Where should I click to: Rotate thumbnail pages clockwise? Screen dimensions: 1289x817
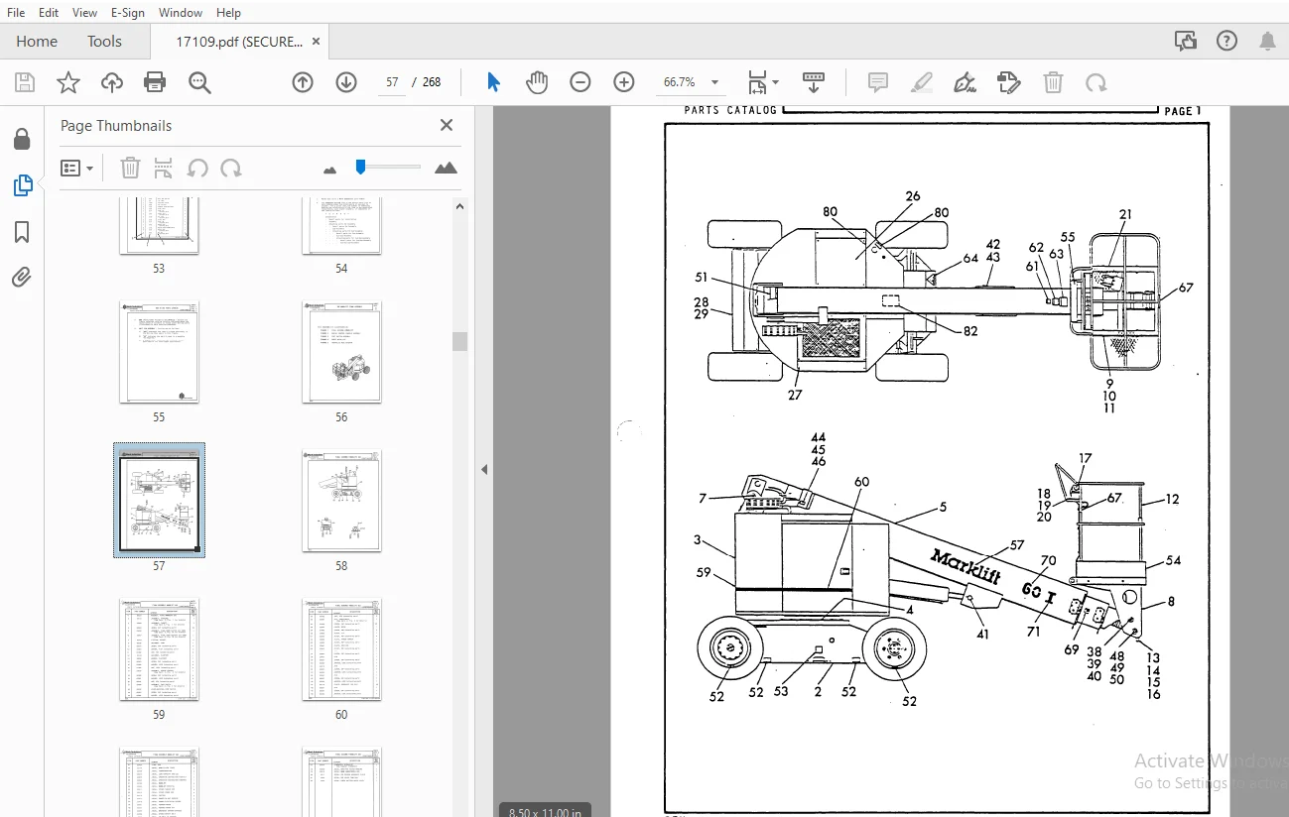click(x=231, y=168)
